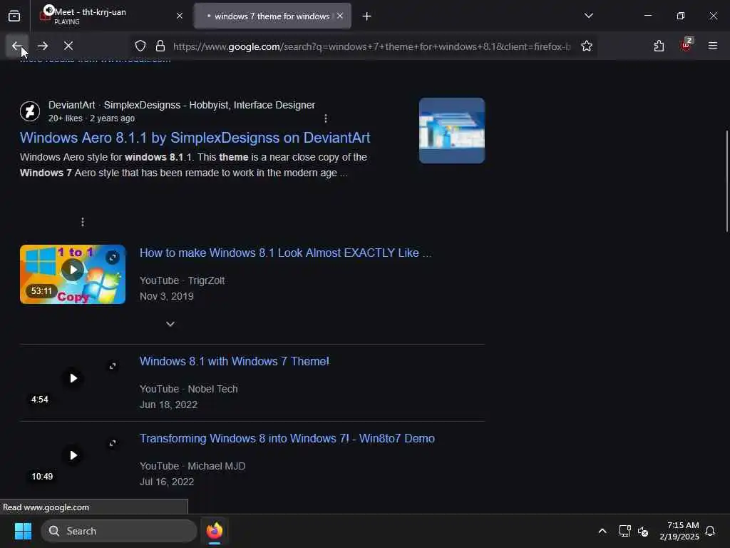Click the list all tabs chevron
730x548 pixels.
click(589, 16)
